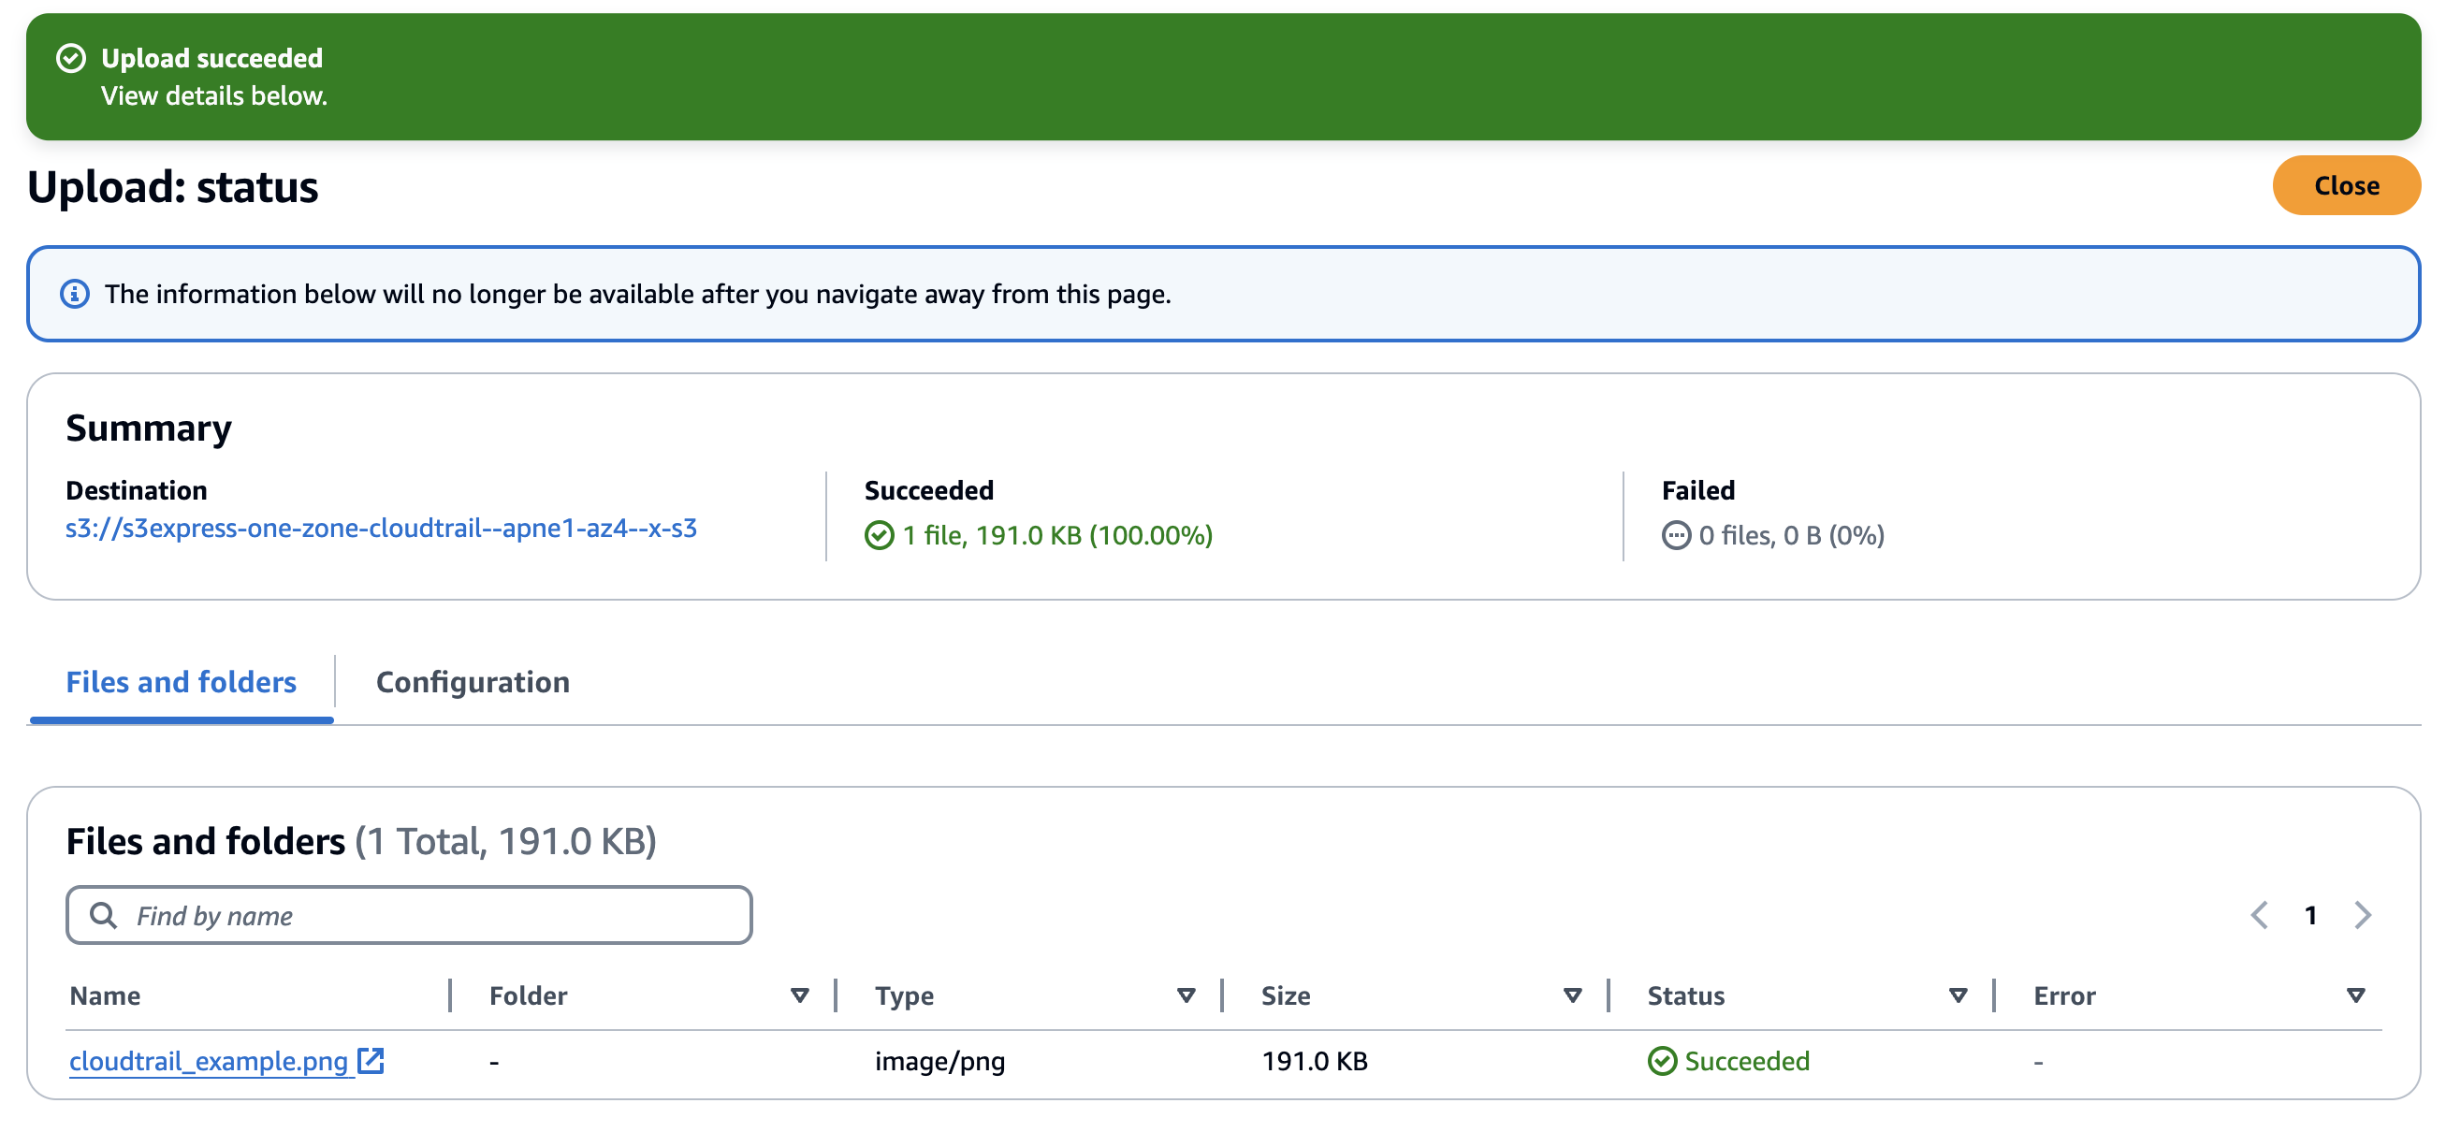The width and height of the screenshot is (2446, 1147).
Task: Open the Folder column sort dropdown arrow
Action: [799, 995]
